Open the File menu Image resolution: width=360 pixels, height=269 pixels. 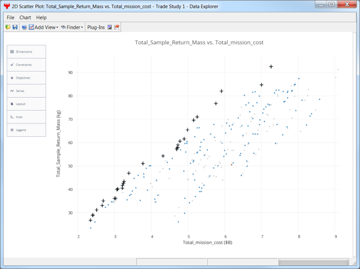pyautogui.click(x=10, y=17)
